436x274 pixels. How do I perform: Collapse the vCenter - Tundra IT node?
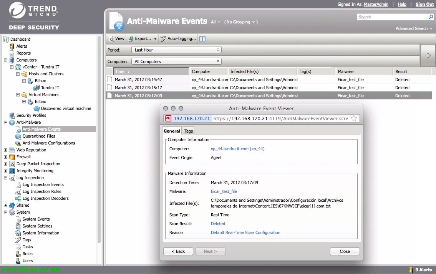pos(12,67)
